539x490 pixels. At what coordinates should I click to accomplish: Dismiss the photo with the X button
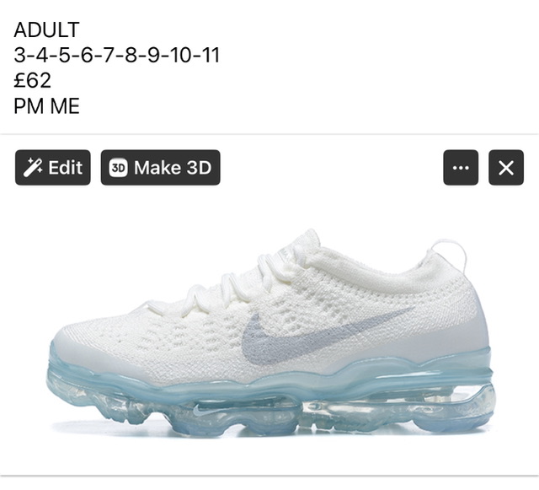506,168
